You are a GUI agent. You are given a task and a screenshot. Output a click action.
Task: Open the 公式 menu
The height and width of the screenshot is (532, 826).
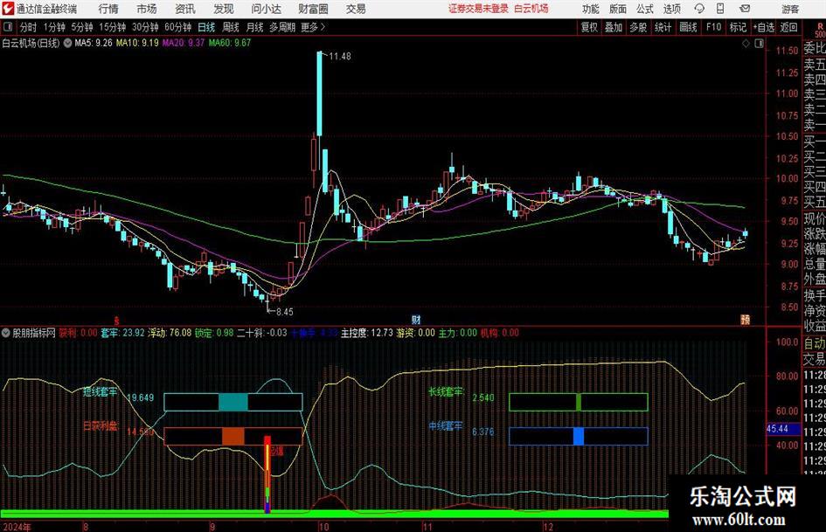point(645,9)
